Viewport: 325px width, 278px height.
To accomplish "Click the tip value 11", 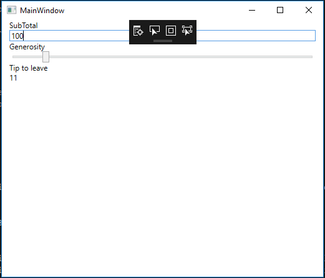I will [13, 78].
